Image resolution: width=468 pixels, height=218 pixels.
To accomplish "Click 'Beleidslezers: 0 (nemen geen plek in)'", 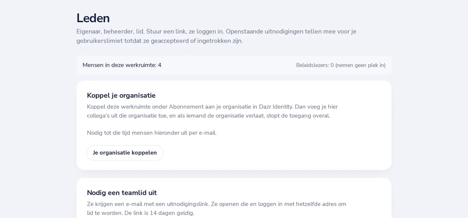I will pos(341,65).
